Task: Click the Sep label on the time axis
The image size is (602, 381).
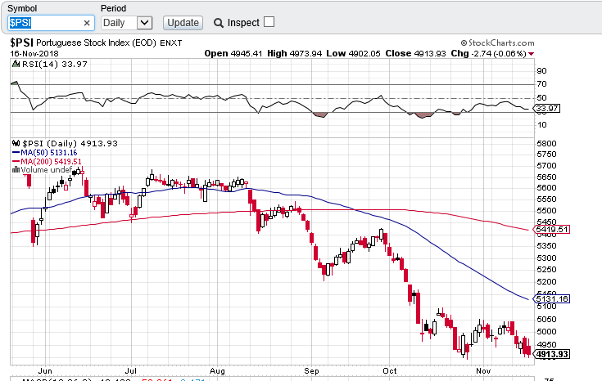Action: tap(311, 371)
